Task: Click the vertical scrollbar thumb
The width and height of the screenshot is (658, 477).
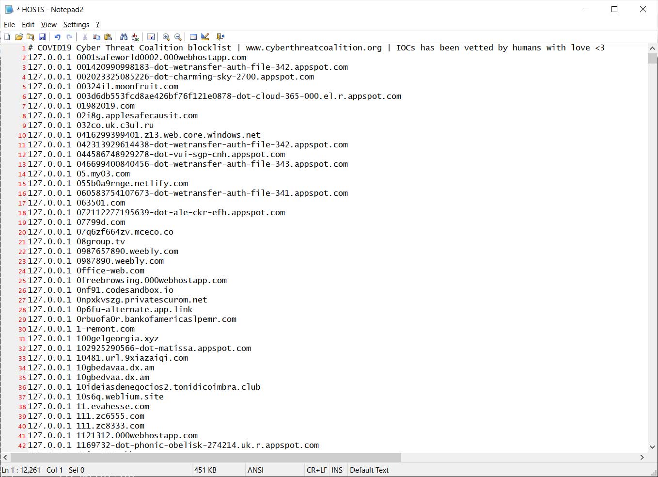Action: coord(652,58)
